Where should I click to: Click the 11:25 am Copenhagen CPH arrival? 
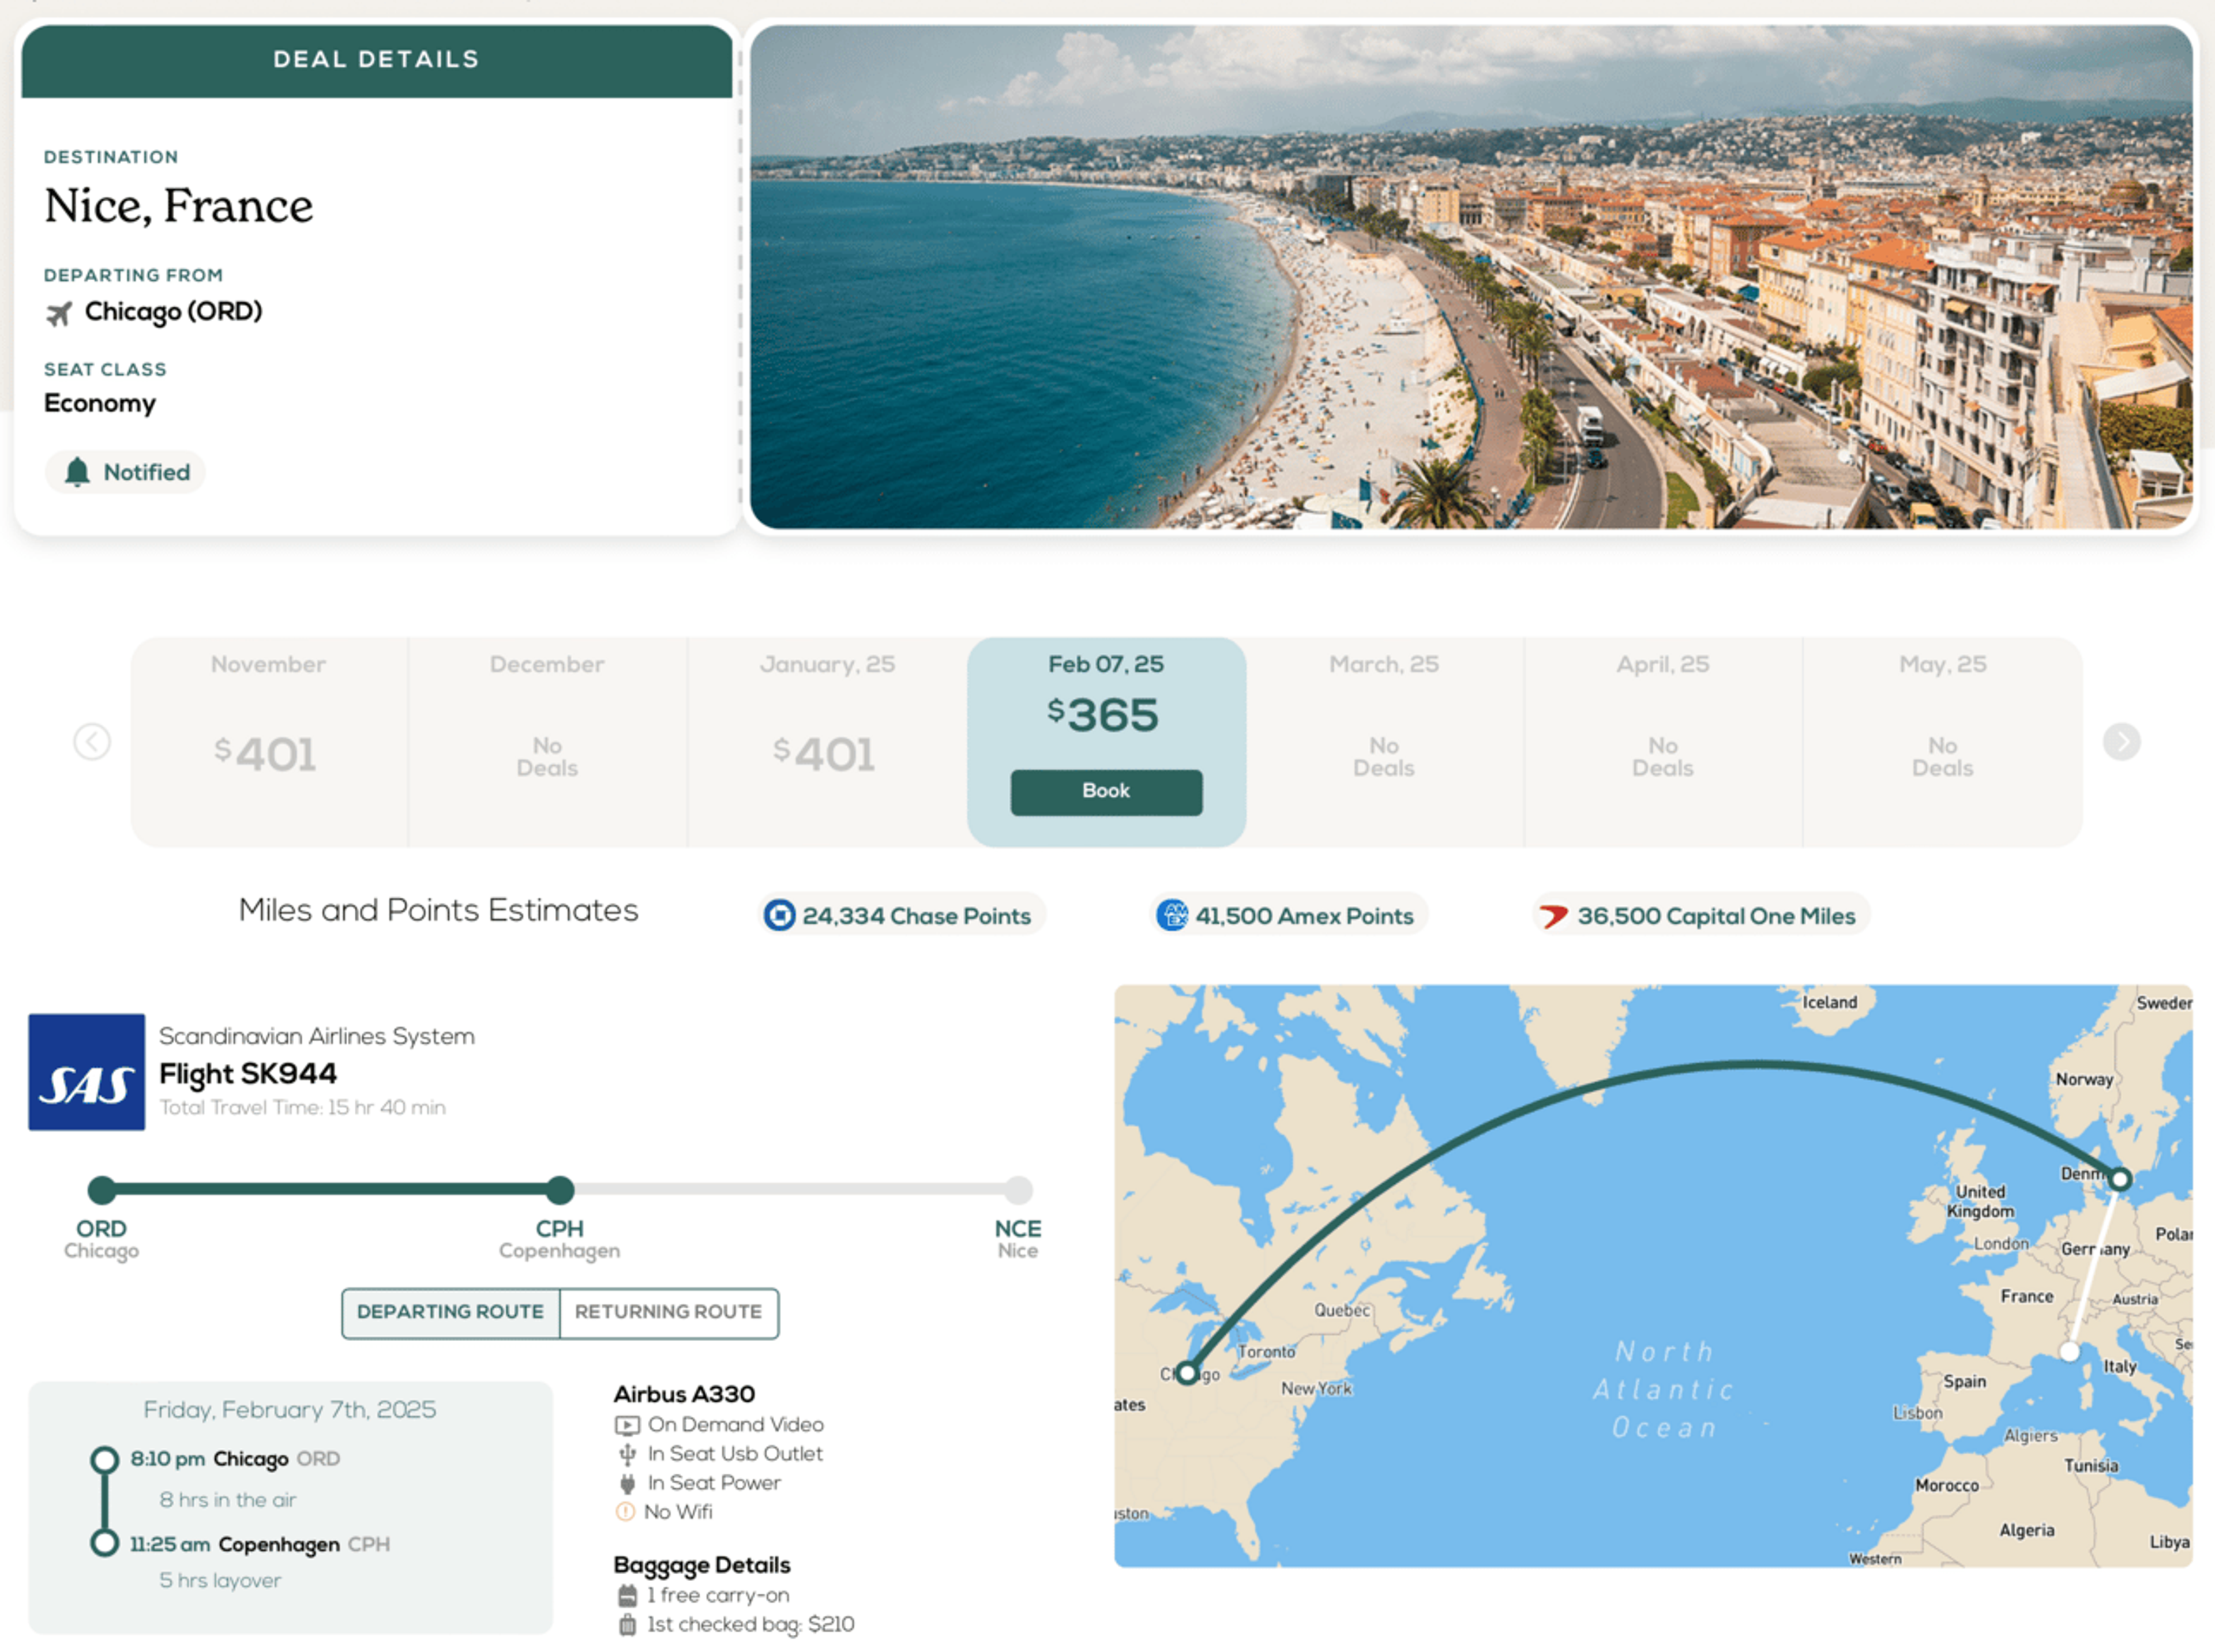(x=260, y=1544)
